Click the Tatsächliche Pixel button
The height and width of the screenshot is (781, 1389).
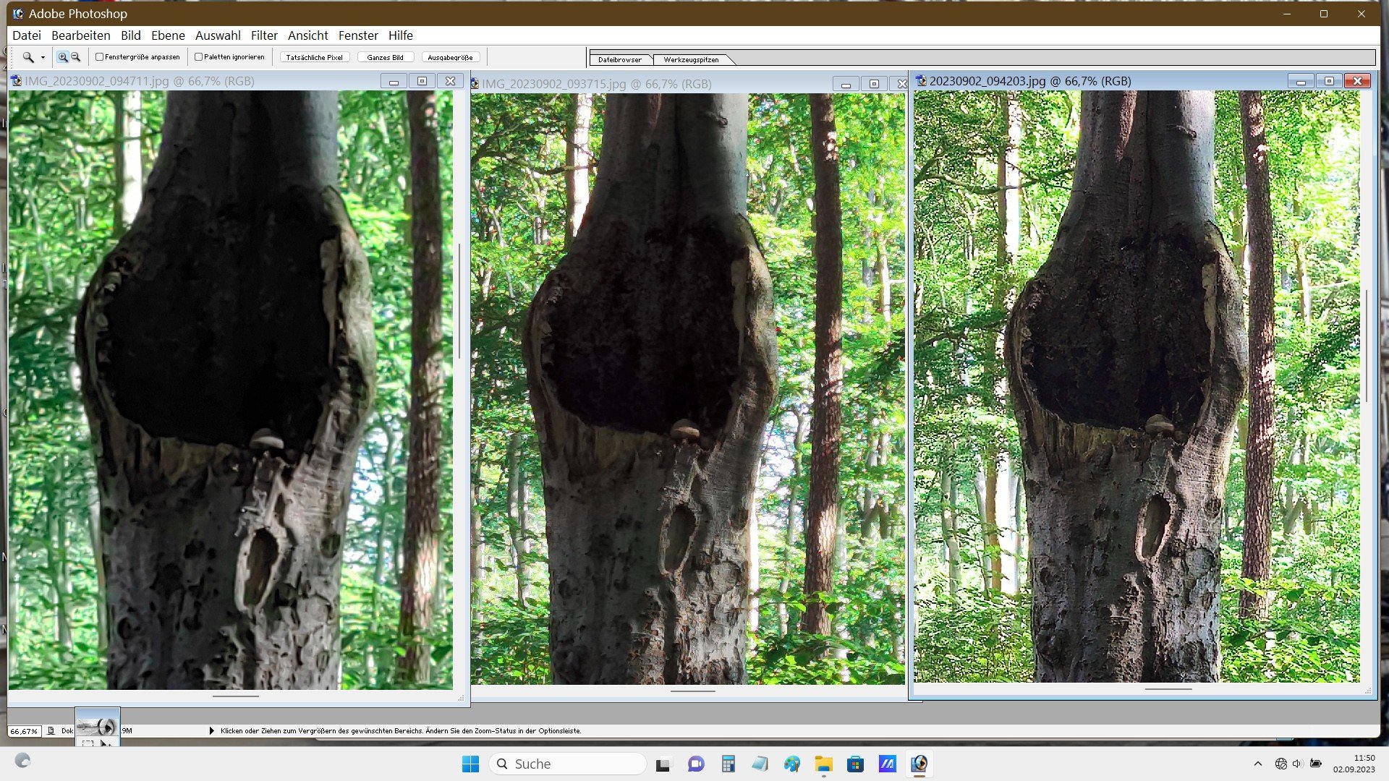tap(314, 57)
